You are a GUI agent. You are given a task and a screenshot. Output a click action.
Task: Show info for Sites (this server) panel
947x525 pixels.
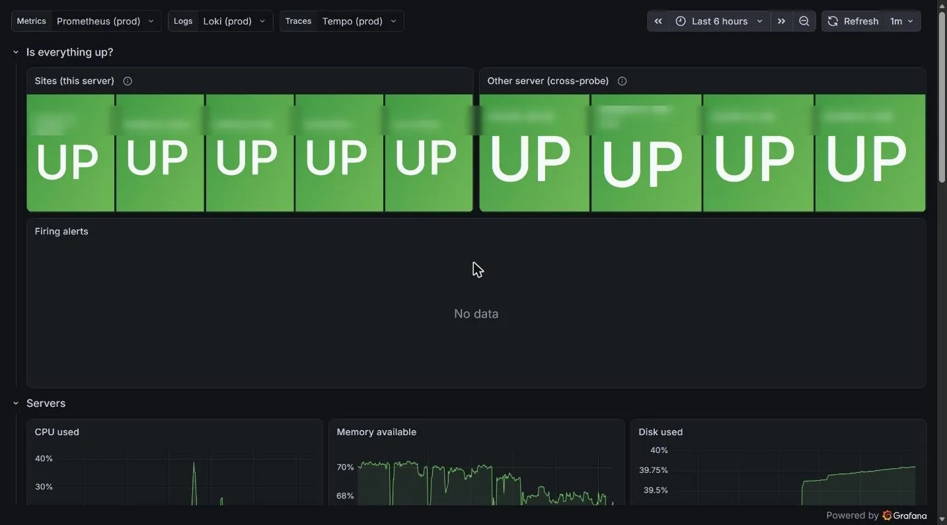coord(128,81)
